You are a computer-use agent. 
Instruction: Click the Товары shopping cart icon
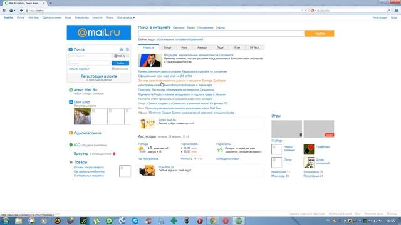click(71, 162)
